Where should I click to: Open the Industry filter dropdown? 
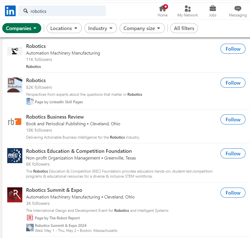click(101, 28)
